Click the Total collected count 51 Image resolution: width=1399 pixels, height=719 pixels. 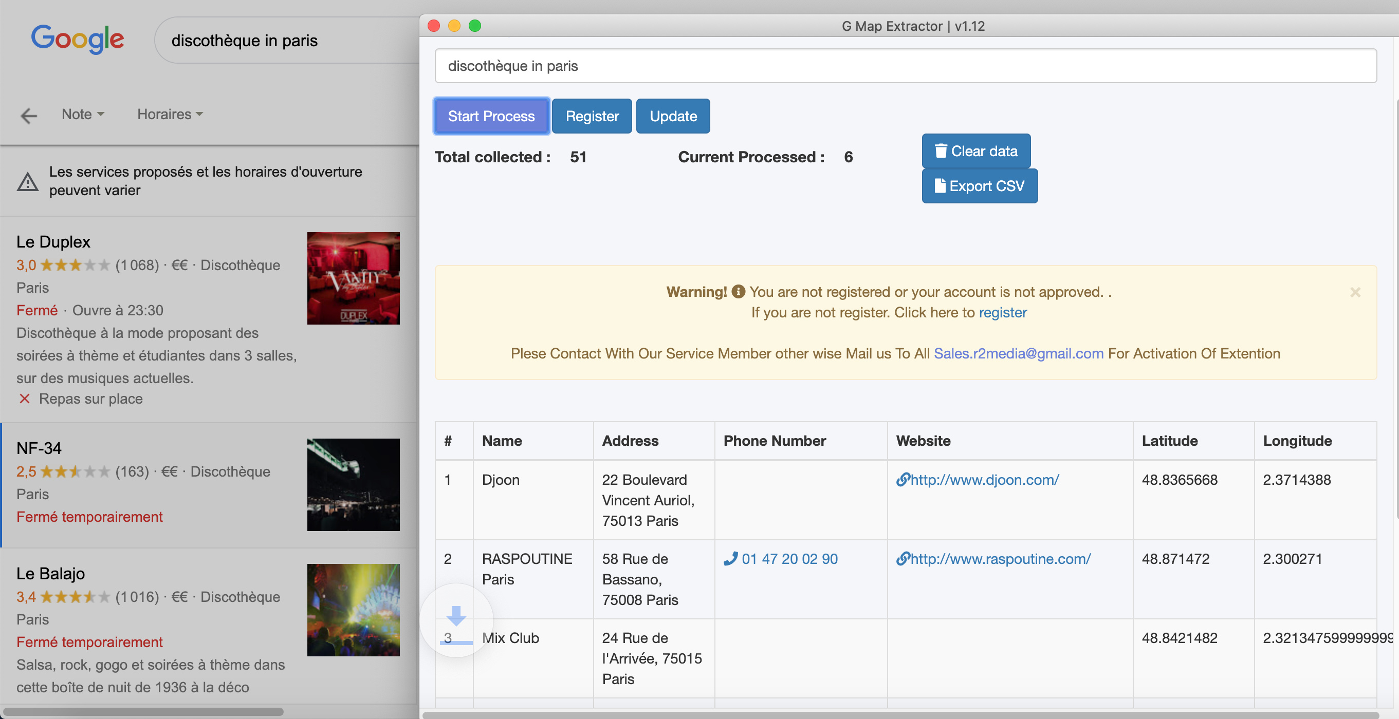tap(578, 157)
